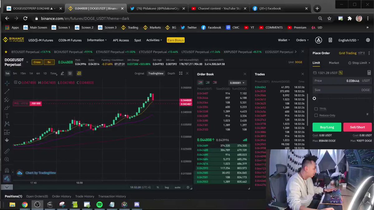Click the lock drawing mode pencil icon

click(x=7, y=179)
